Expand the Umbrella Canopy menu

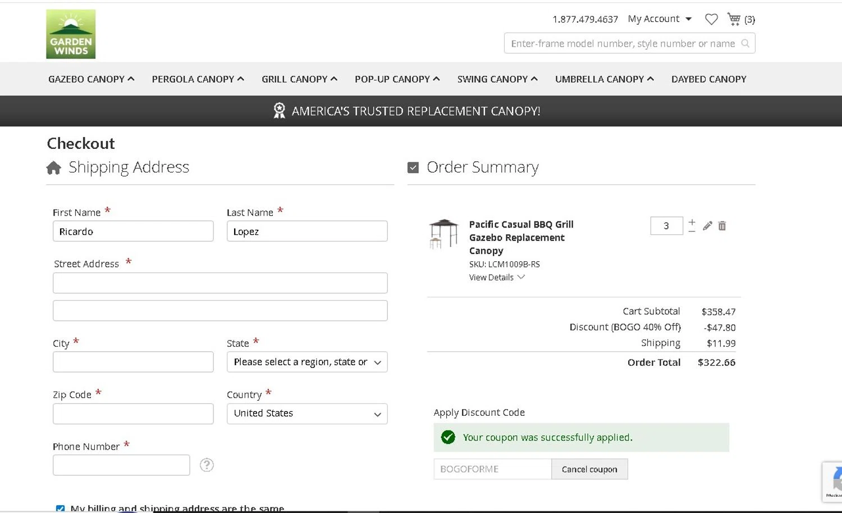605,79
